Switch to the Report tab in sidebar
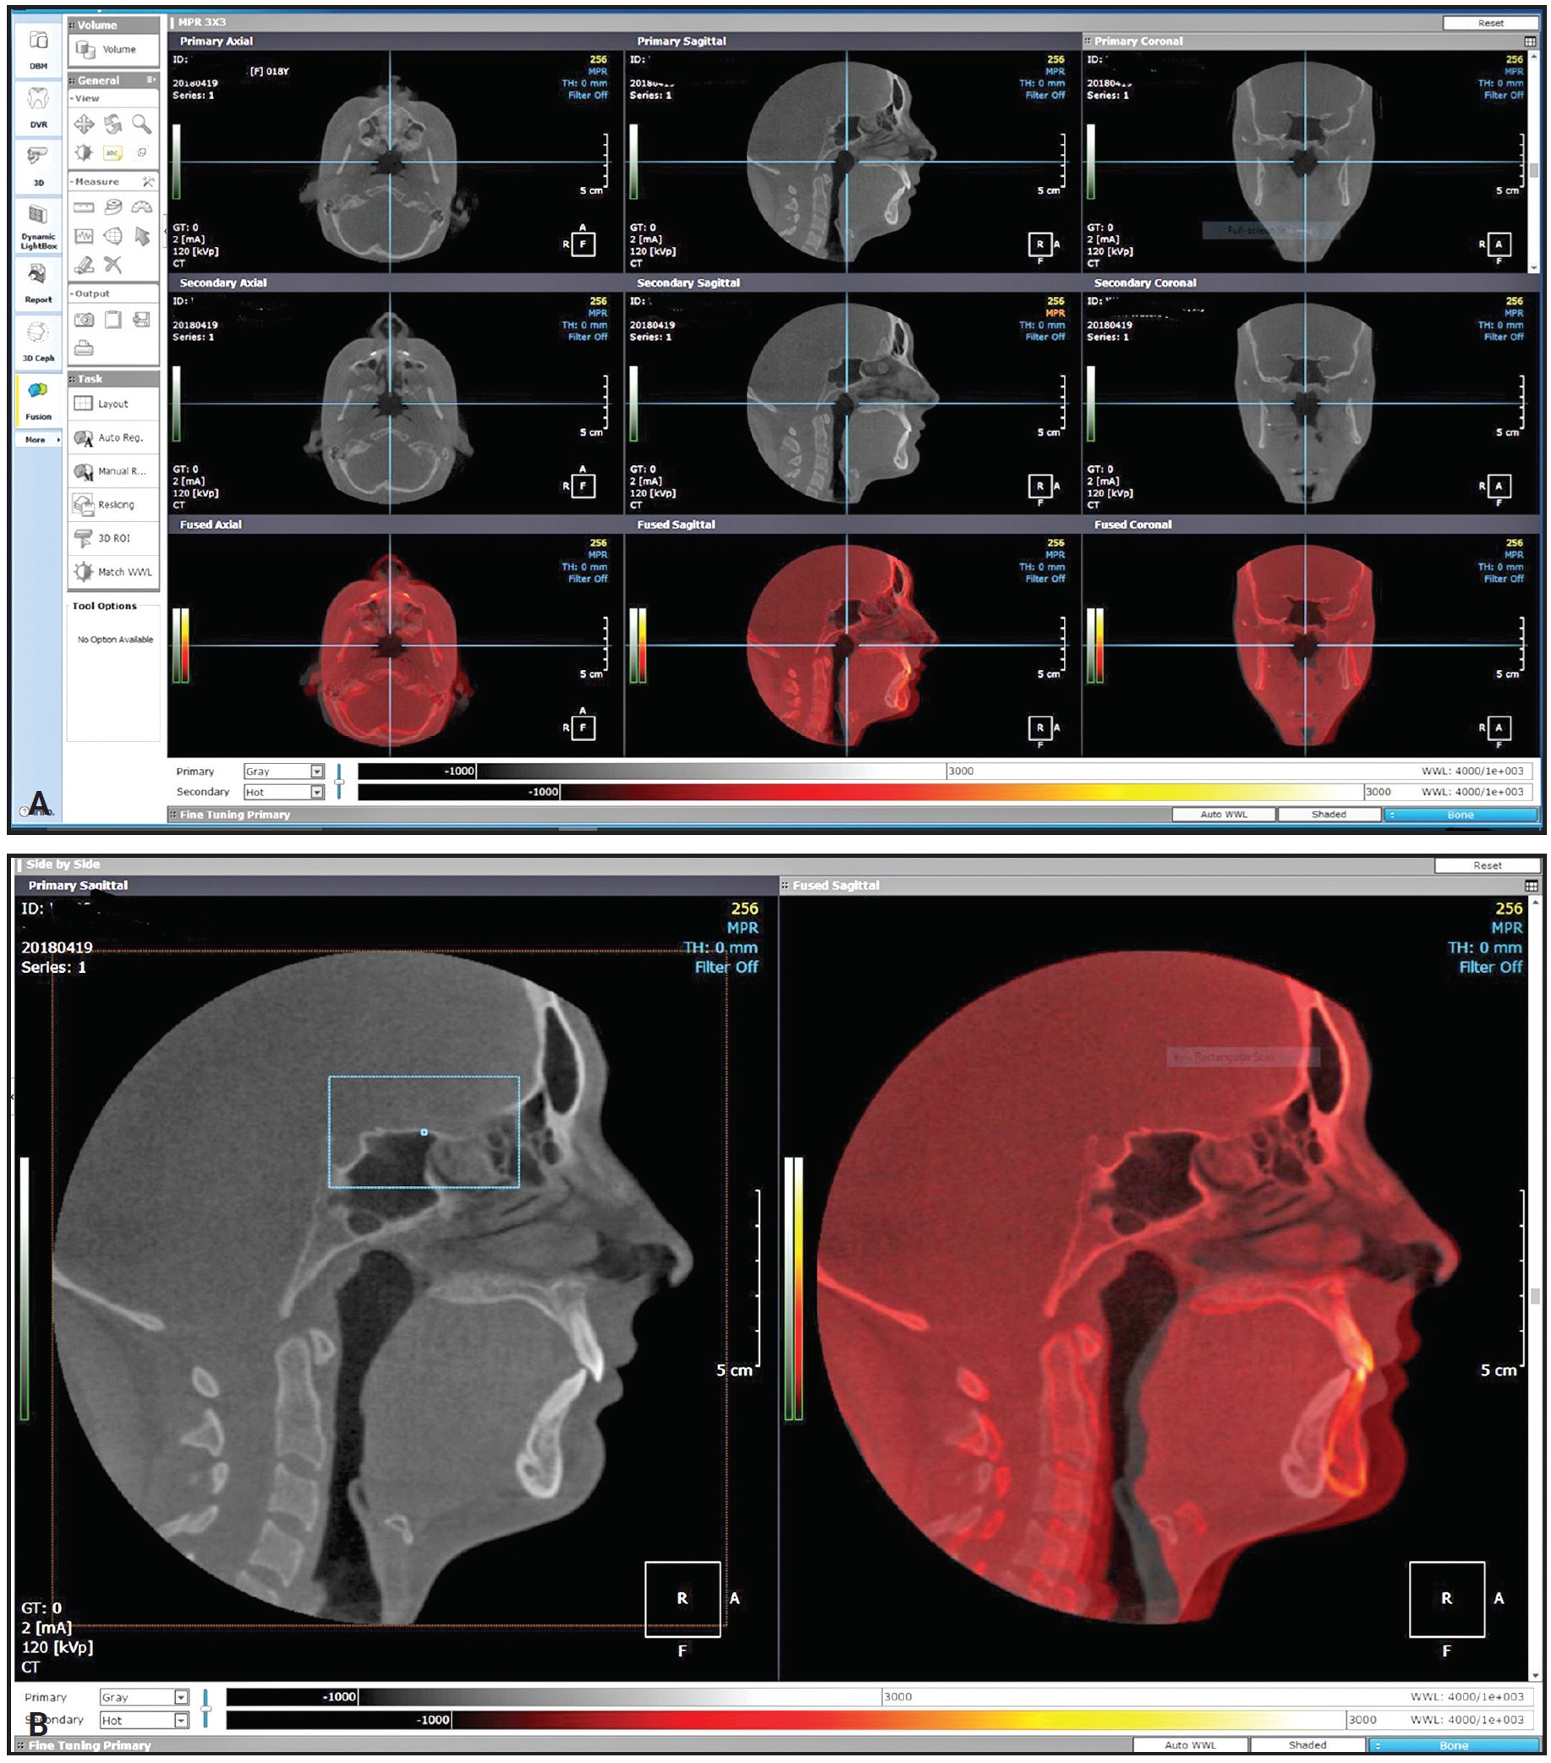Screen dimensions: 1551x1763 [x=38, y=283]
